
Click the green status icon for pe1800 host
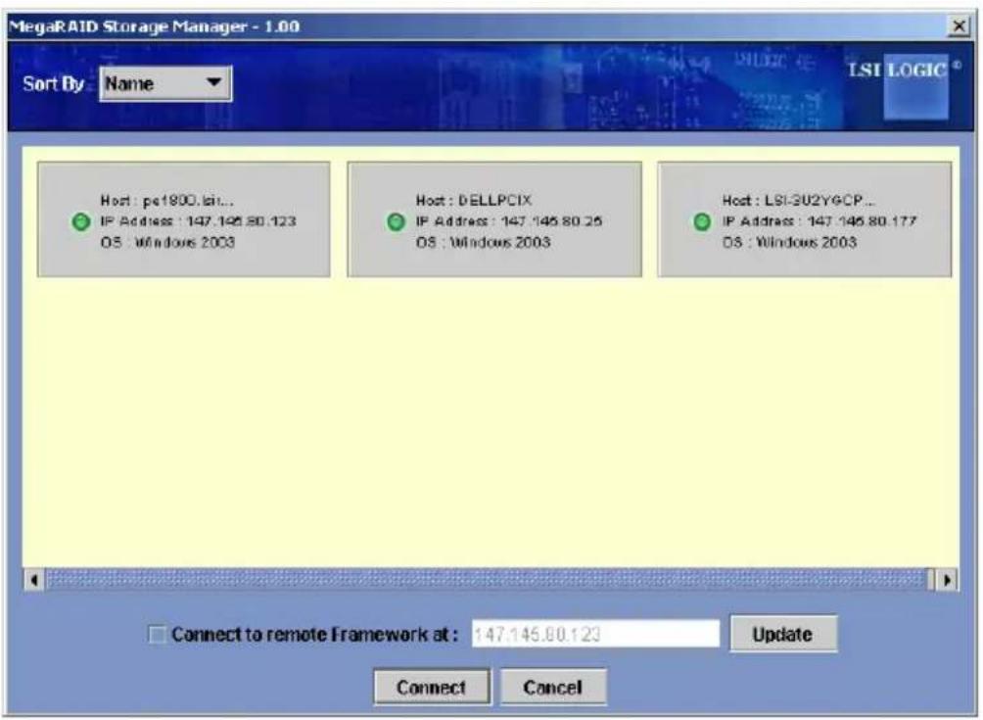81,221
